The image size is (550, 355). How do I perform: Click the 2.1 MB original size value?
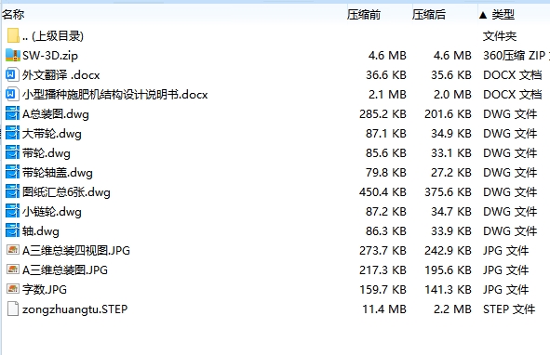coord(387,95)
